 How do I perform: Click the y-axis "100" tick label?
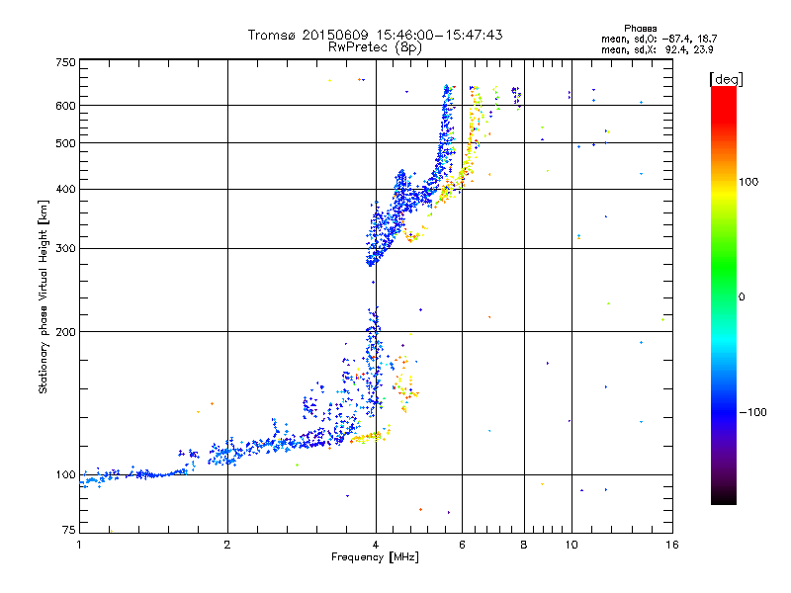(x=65, y=475)
